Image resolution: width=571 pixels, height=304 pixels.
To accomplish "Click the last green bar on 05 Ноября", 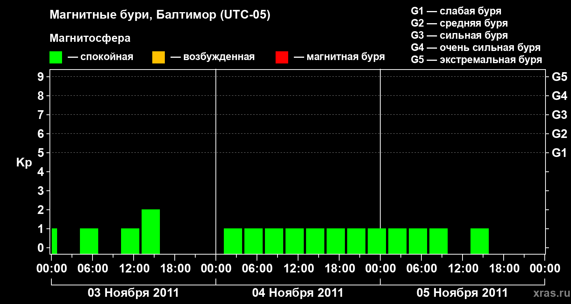I will [480, 241].
